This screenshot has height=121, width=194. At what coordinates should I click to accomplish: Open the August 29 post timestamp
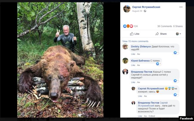pyautogui.click(x=137, y=11)
